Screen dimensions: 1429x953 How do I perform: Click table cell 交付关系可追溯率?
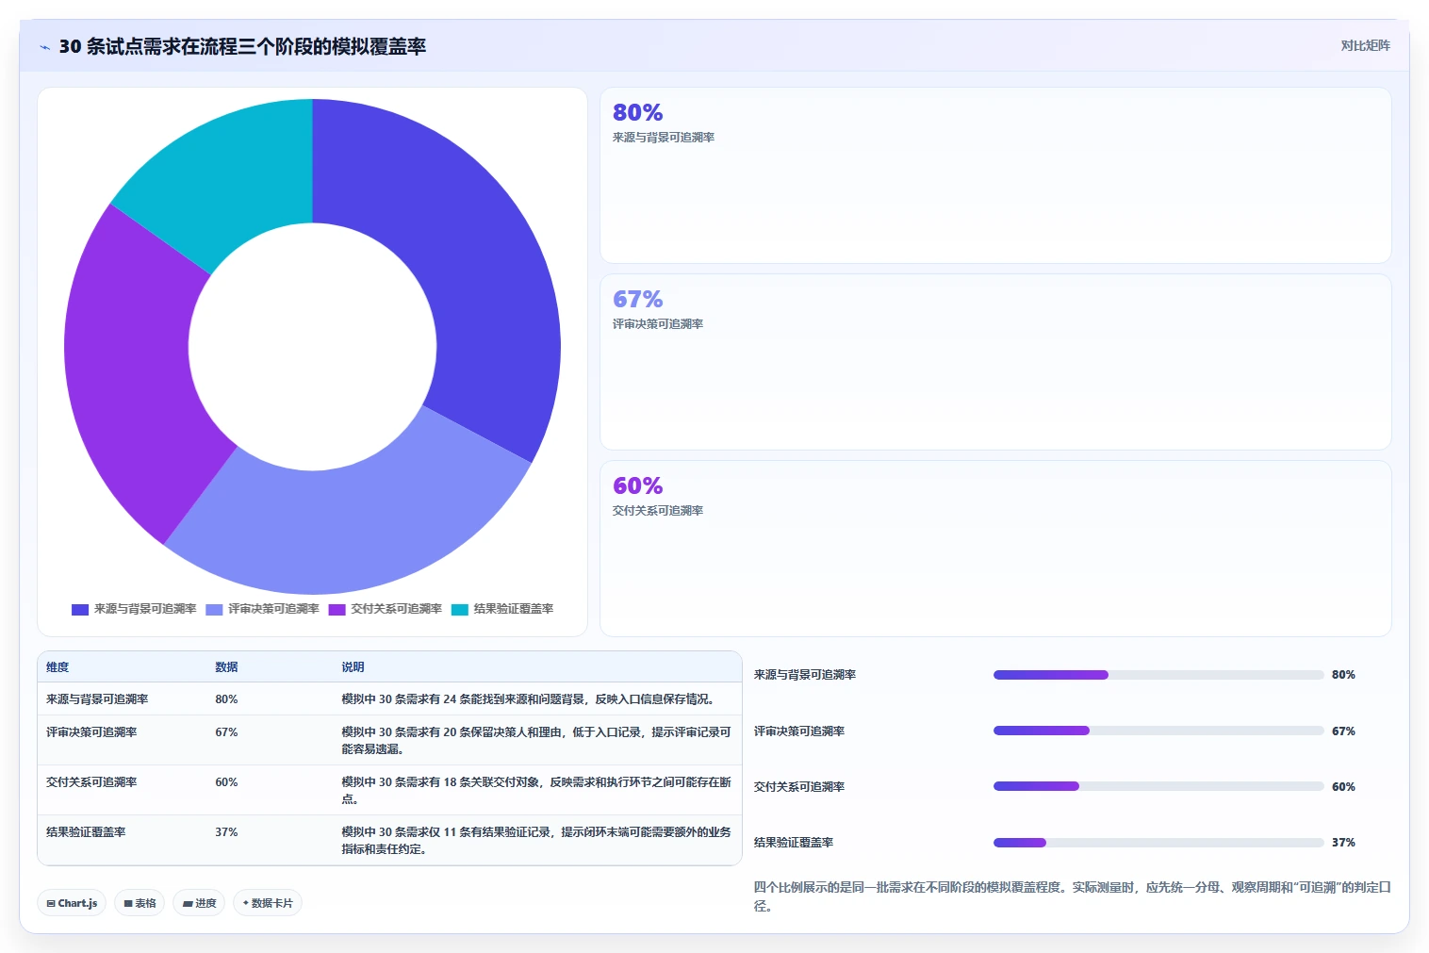click(91, 782)
